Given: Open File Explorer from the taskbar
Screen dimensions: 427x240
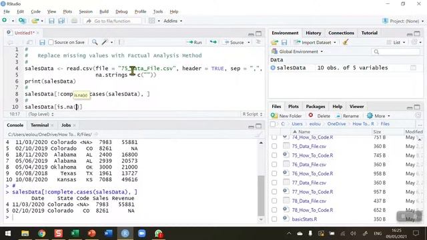Looking at the screenshot, I should (25, 233).
